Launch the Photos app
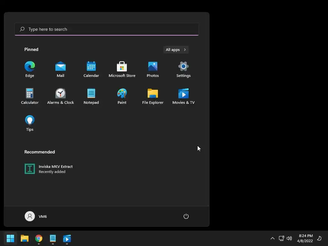The width and height of the screenshot is (328, 246). click(x=153, y=70)
